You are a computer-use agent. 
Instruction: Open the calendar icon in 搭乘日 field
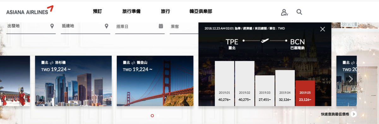point(161,26)
